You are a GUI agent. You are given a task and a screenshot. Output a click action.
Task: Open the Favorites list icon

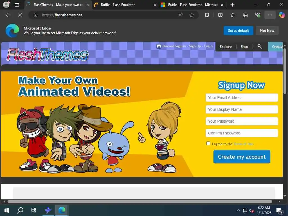233,15
